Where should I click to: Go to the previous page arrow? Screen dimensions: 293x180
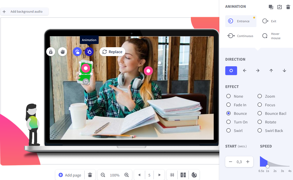click(x=139, y=175)
